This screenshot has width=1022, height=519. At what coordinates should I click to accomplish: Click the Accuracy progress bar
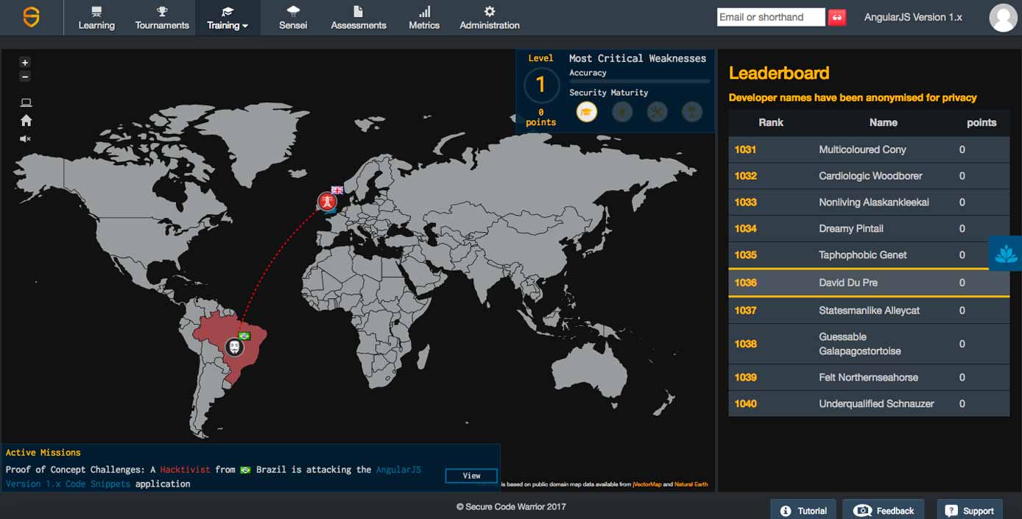(639, 81)
